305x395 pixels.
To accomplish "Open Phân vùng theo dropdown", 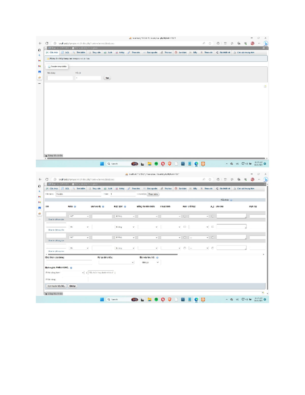I will click(73, 273).
